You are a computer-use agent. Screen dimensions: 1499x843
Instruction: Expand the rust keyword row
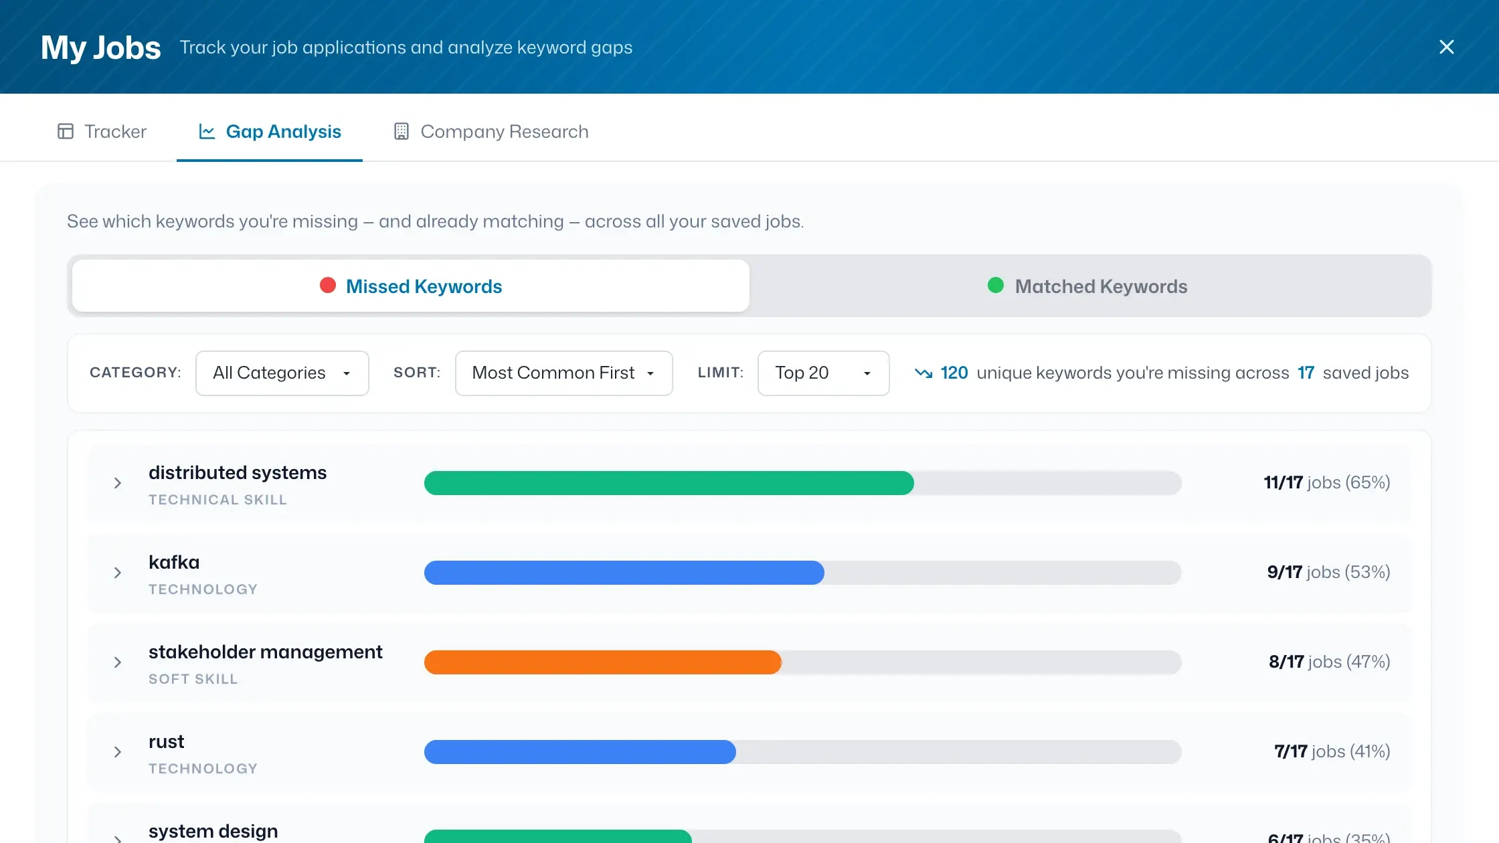point(118,752)
